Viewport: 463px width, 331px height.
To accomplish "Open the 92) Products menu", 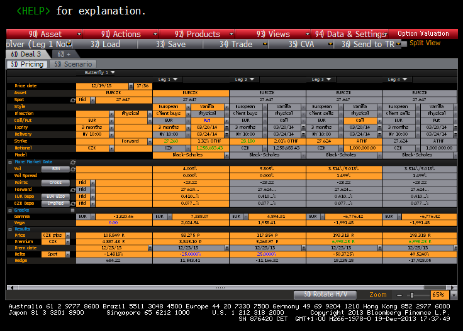I will [x=197, y=34].
